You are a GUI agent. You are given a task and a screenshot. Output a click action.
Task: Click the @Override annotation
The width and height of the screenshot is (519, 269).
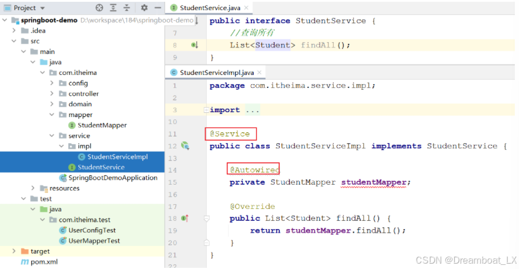[252, 207]
